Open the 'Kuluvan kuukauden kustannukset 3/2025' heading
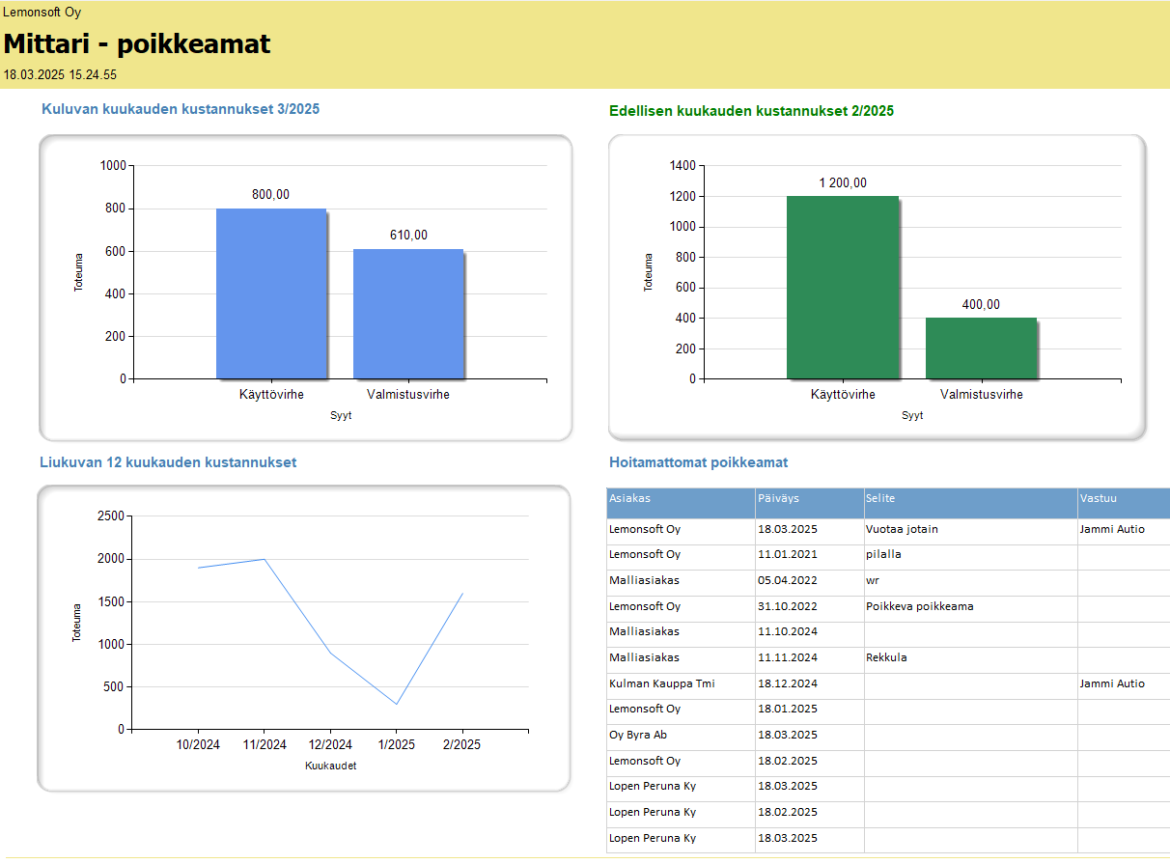Viewport: 1170px width, 864px height. [181, 109]
